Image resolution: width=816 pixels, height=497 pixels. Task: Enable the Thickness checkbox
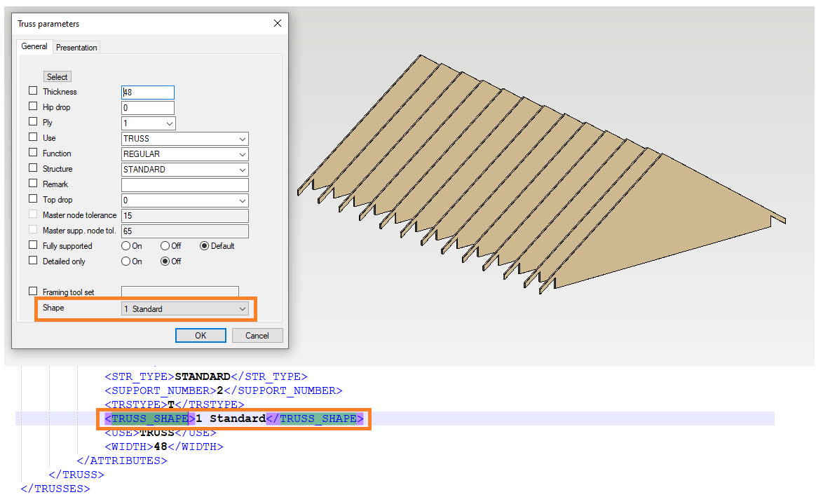click(x=33, y=91)
